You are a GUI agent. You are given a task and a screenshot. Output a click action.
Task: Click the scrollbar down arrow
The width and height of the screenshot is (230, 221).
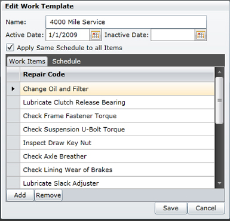pyautogui.click(x=219, y=183)
